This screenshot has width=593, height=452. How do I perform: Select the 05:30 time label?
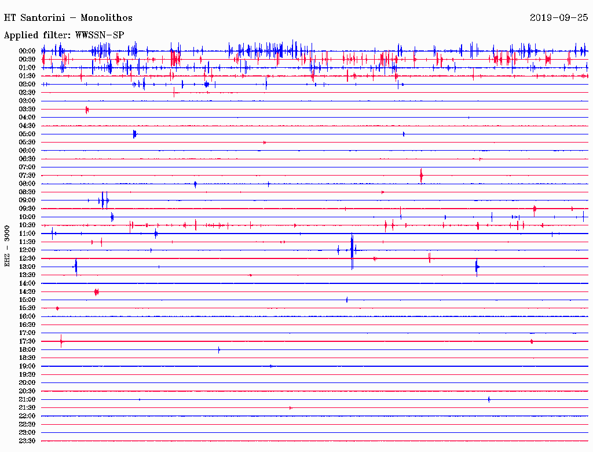[x=27, y=143]
